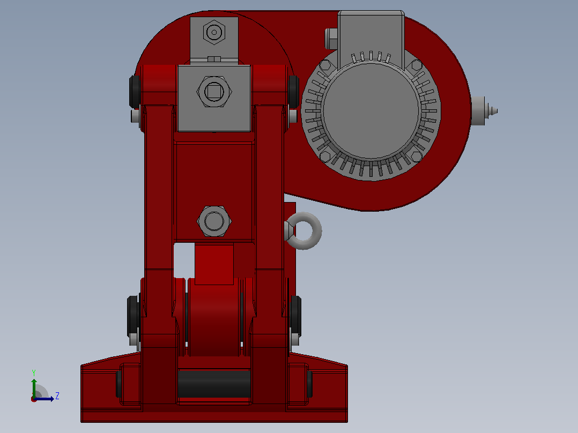This screenshot has height=433, width=578.
Task: Select the small hex bolt on the top gray bracket
Action: point(214,33)
